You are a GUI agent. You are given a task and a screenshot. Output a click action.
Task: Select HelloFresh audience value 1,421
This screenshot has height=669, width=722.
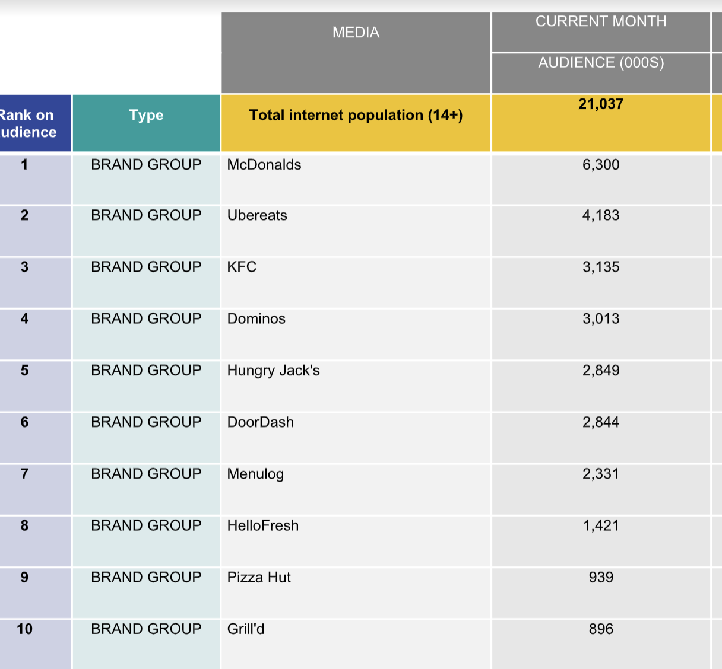(601, 525)
